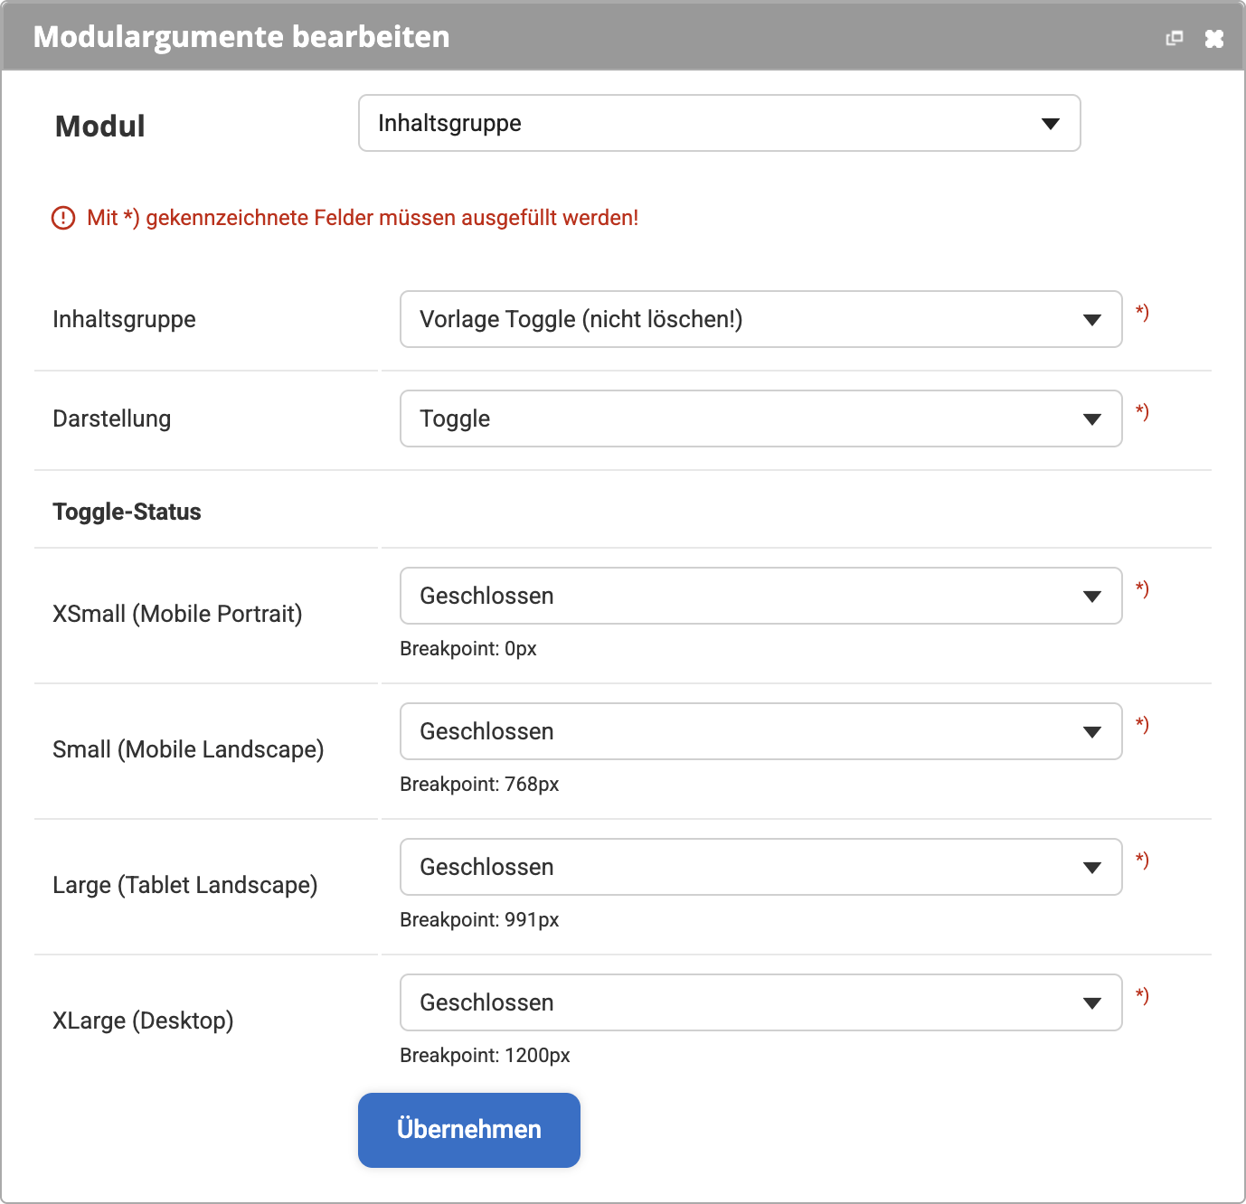Open XLarge (Desktop) status dropdown
This screenshot has width=1246, height=1204.
tap(761, 1002)
